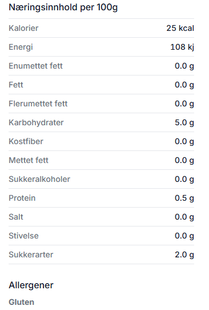Click the Protein row label
The image size is (209, 310).
[22, 198]
